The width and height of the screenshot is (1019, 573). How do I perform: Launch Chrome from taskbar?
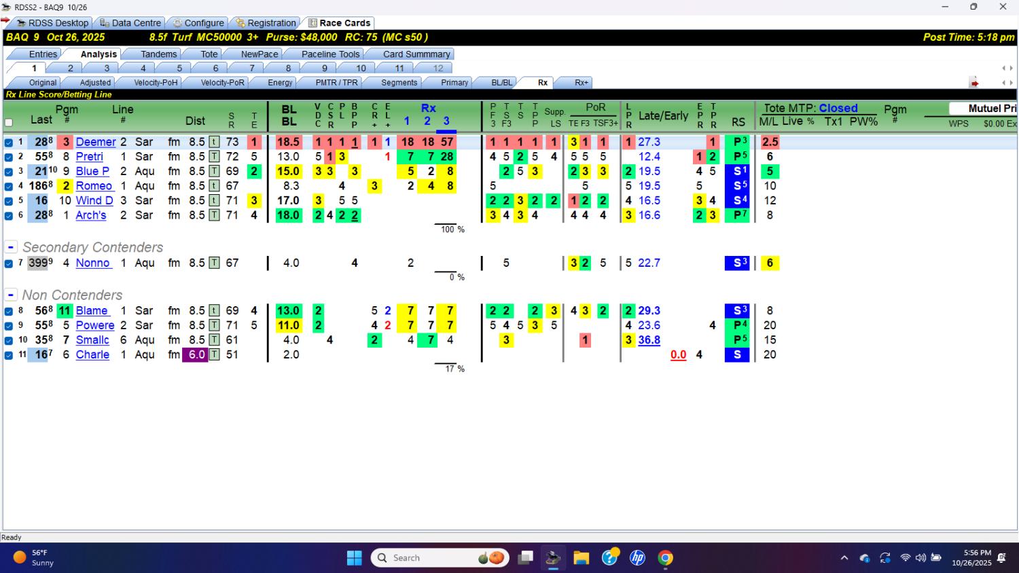point(665,558)
